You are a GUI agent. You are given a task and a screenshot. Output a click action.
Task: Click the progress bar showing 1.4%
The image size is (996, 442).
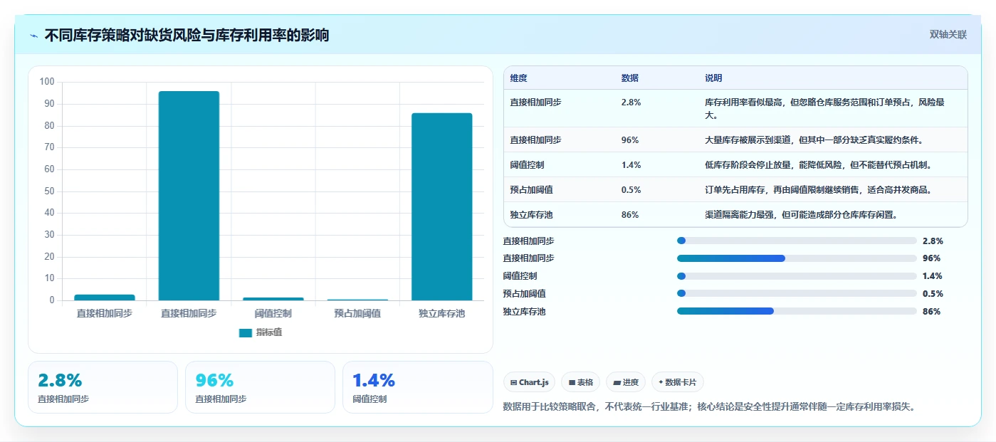pos(797,276)
